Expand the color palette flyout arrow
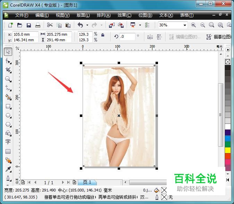 pos(228,50)
